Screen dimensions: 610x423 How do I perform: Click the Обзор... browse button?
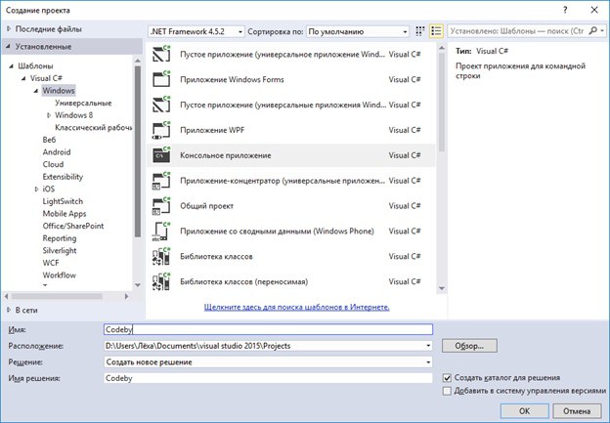pyautogui.click(x=469, y=346)
